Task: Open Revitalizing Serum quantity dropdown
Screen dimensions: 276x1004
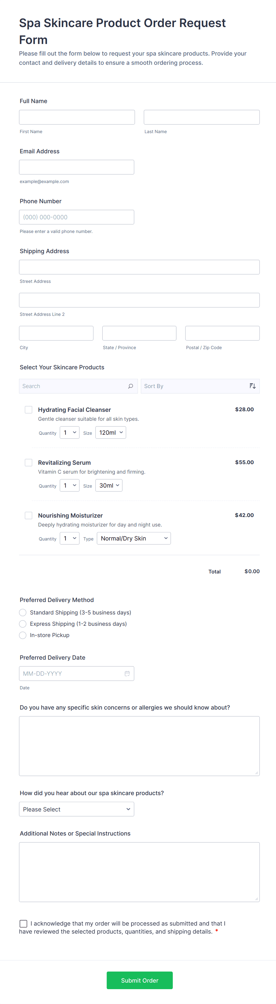Action: tap(69, 485)
